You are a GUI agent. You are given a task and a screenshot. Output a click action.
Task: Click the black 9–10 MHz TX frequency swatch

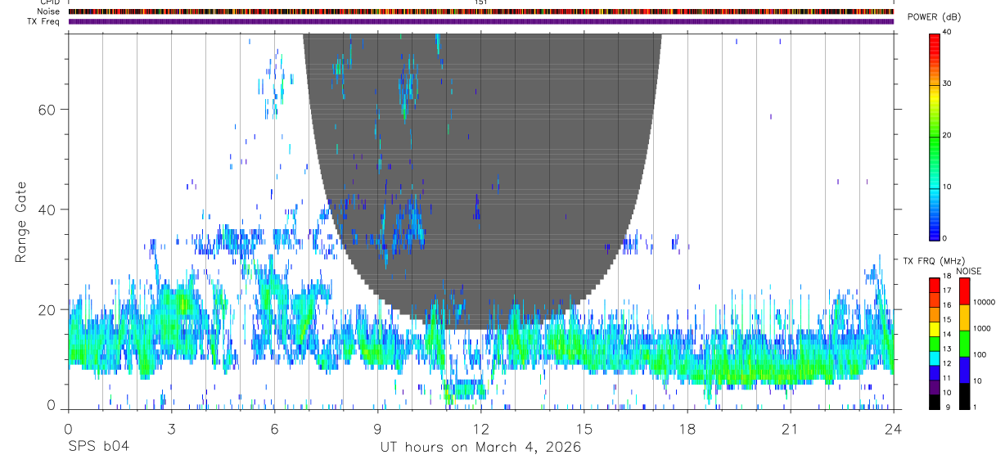tap(935, 402)
